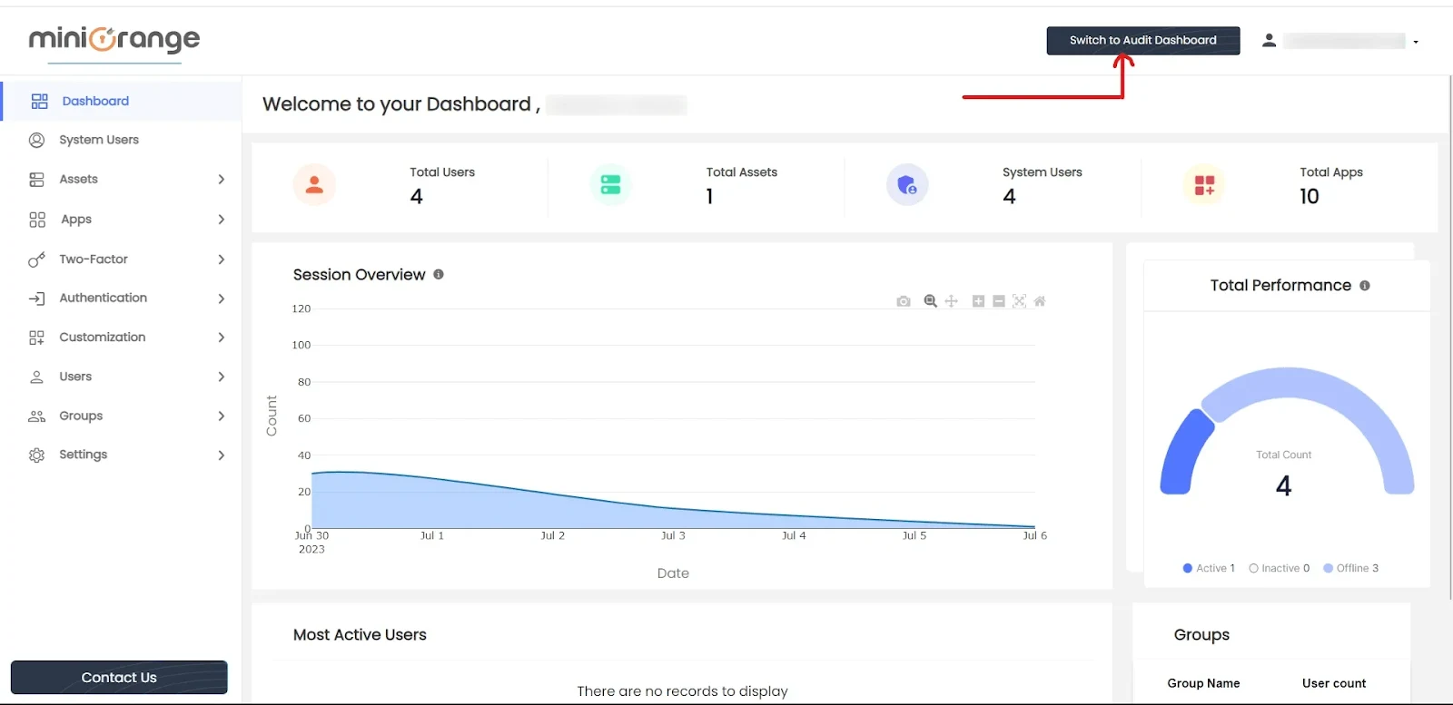Select the Assets menu label
Image resolution: width=1453 pixels, height=705 pixels.
pos(78,180)
